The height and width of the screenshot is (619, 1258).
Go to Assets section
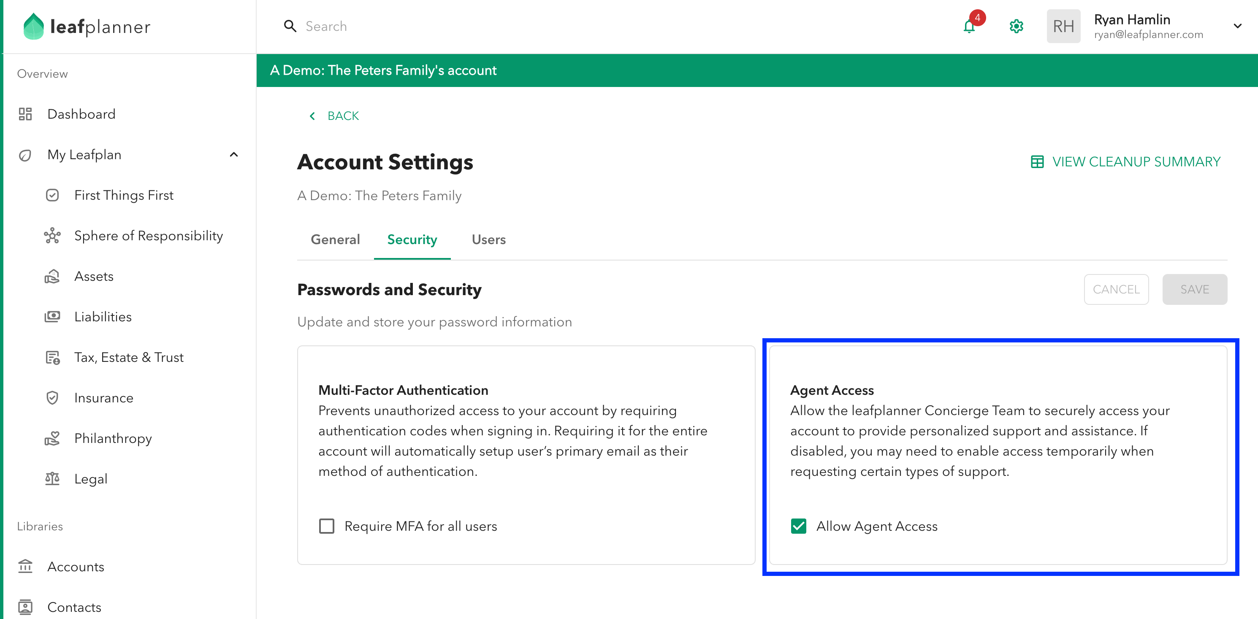coord(94,277)
